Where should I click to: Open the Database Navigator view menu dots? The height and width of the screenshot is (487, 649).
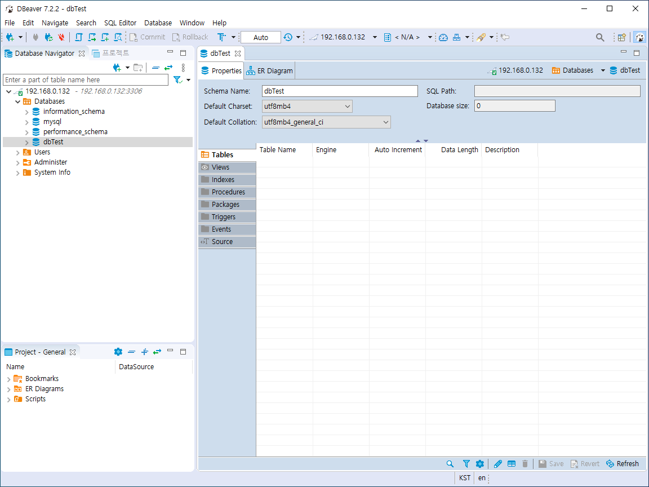[x=183, y=68]
